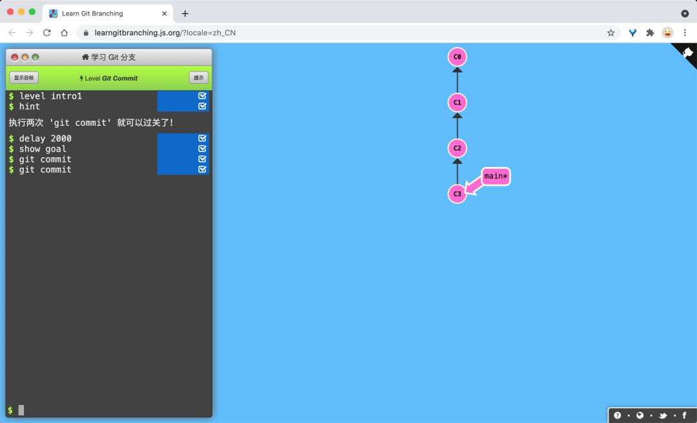The height and width of the screenshot is (423, 697).
Task: Open the Extensions puzzle piece menu
Action: coord(650,32)
